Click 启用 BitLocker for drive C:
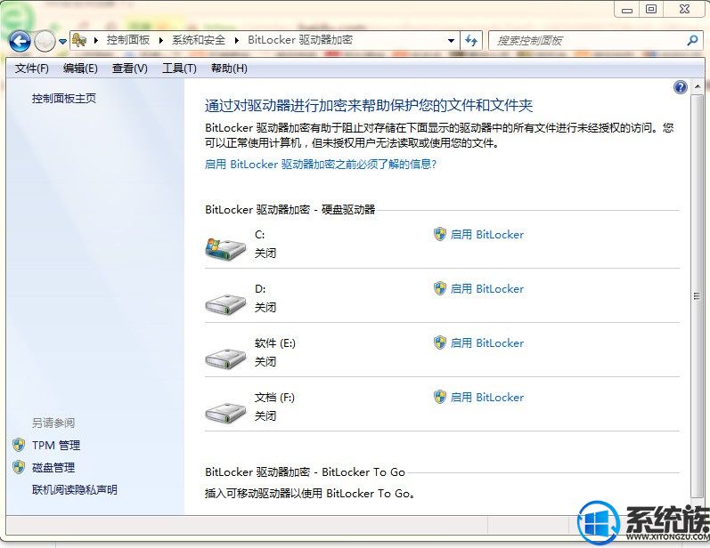This screenshot has height=548, width=710. pos(486,234)
